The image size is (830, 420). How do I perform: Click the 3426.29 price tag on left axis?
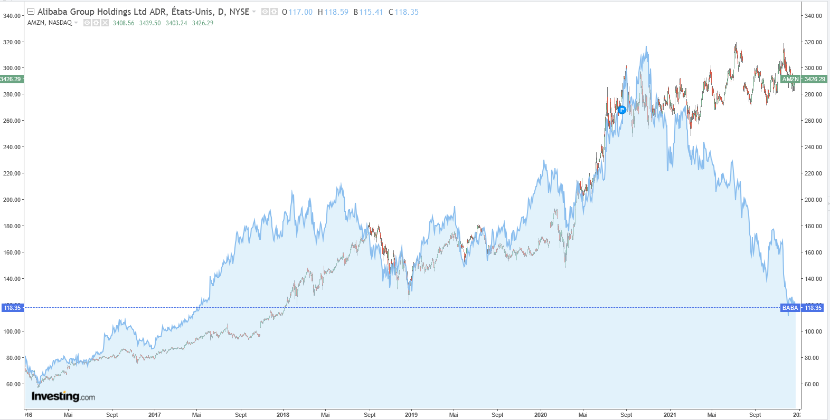(11, 79)
